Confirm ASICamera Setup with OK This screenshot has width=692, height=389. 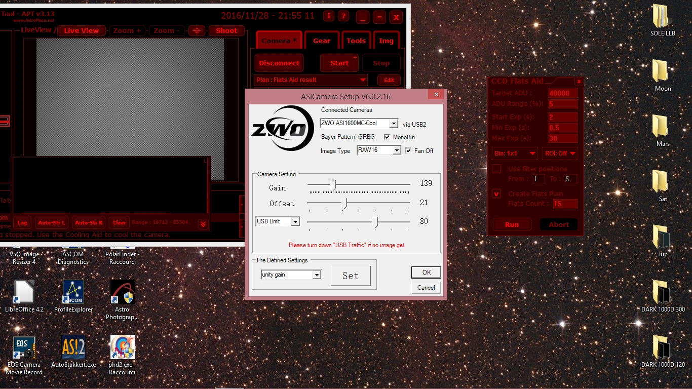click(426, 273)
